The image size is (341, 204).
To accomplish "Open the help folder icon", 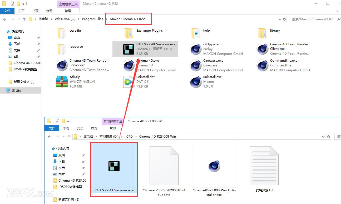I will (x=196, y=33).
